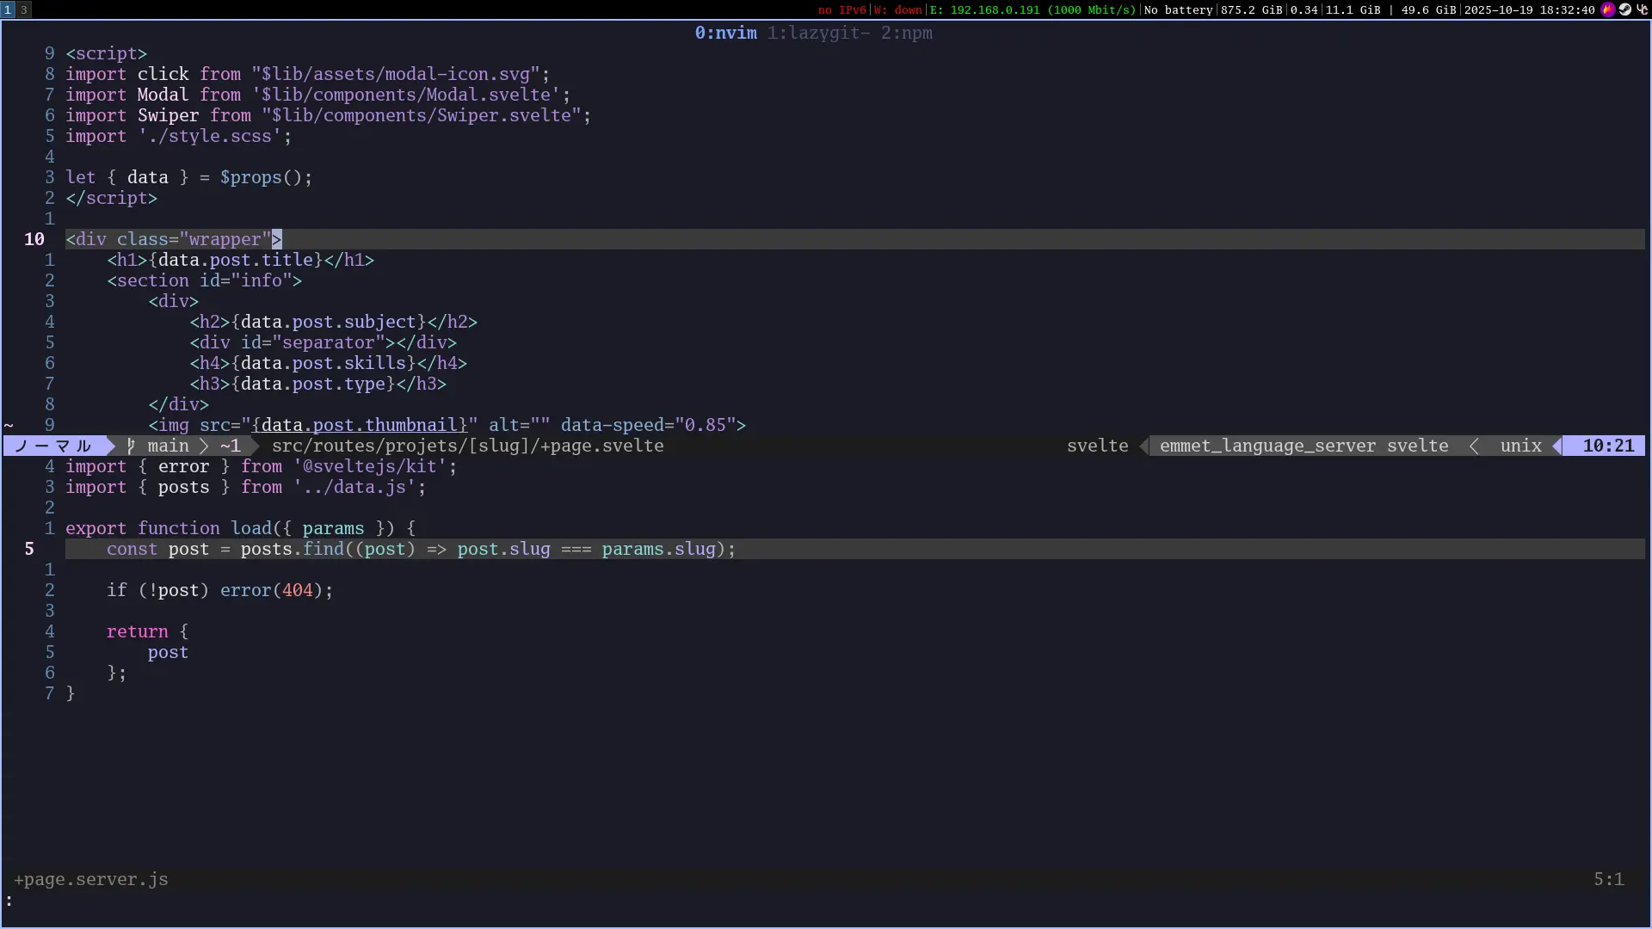The image size is (1652, 929).
Task: Switch to the 1:lazygit tmux window
Action: point(817,33)
